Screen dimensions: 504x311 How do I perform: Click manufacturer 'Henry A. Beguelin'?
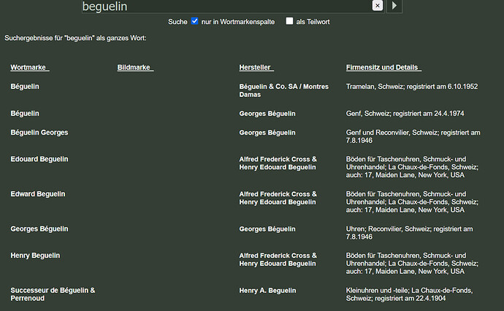(x=267, y=291)
